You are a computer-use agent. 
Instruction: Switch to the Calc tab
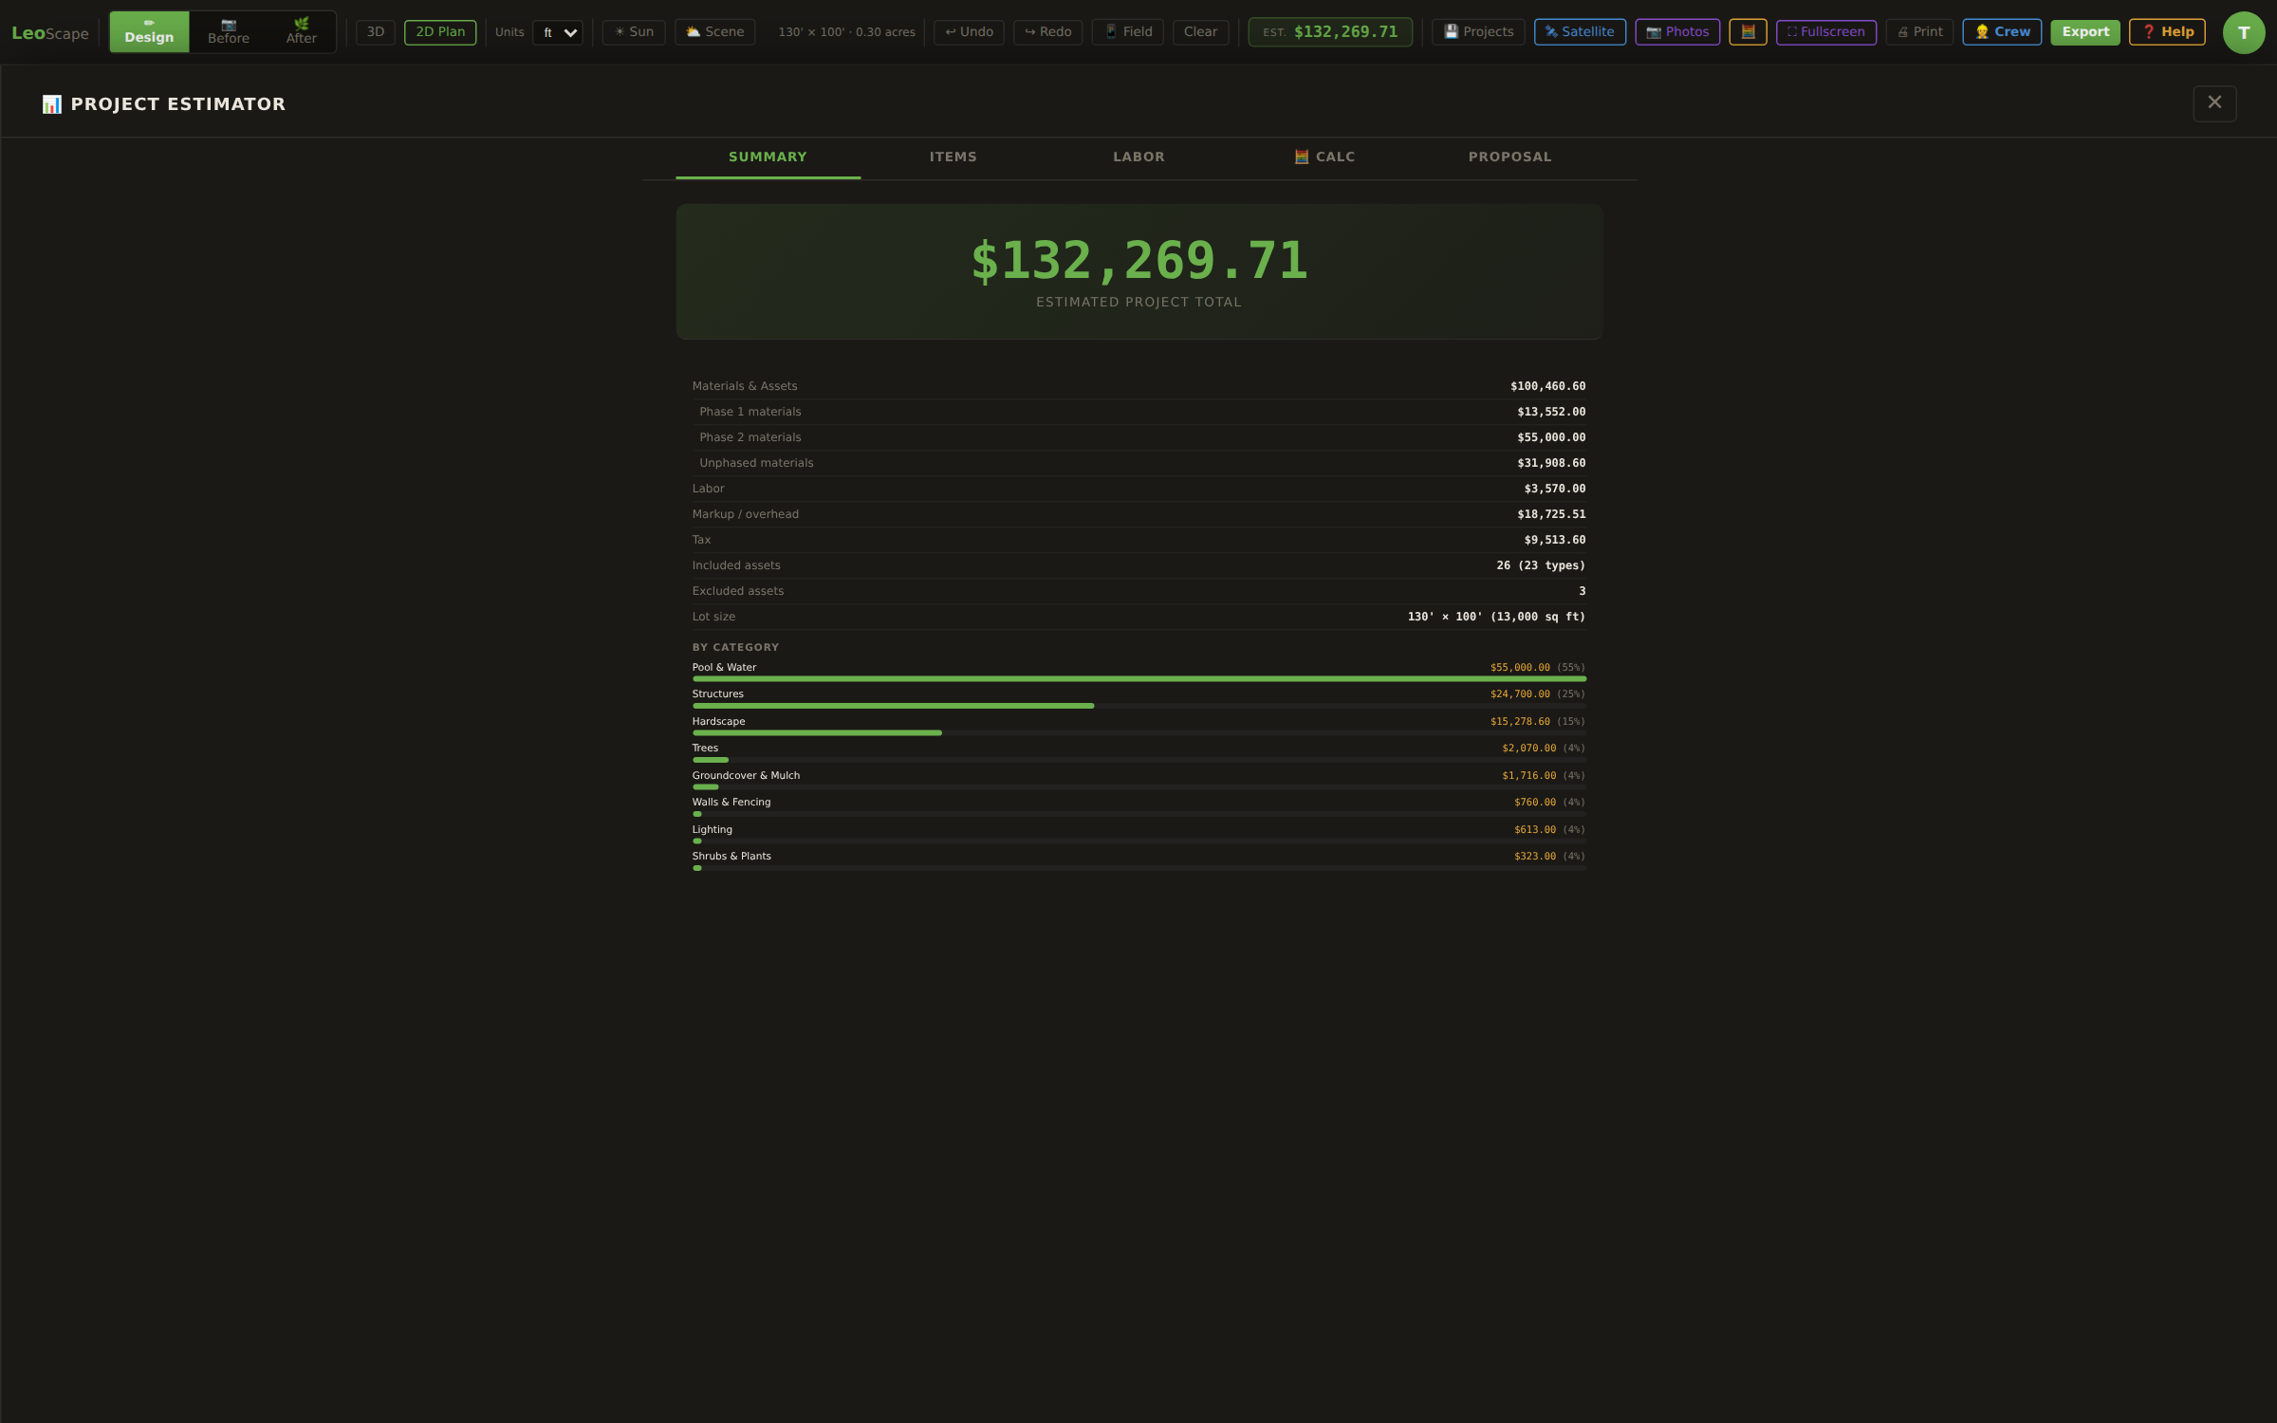[x=1324, y=157]
